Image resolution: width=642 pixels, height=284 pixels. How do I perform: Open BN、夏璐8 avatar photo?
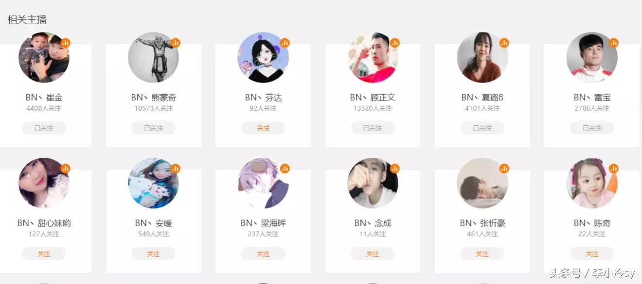click(x=482, y=57)
